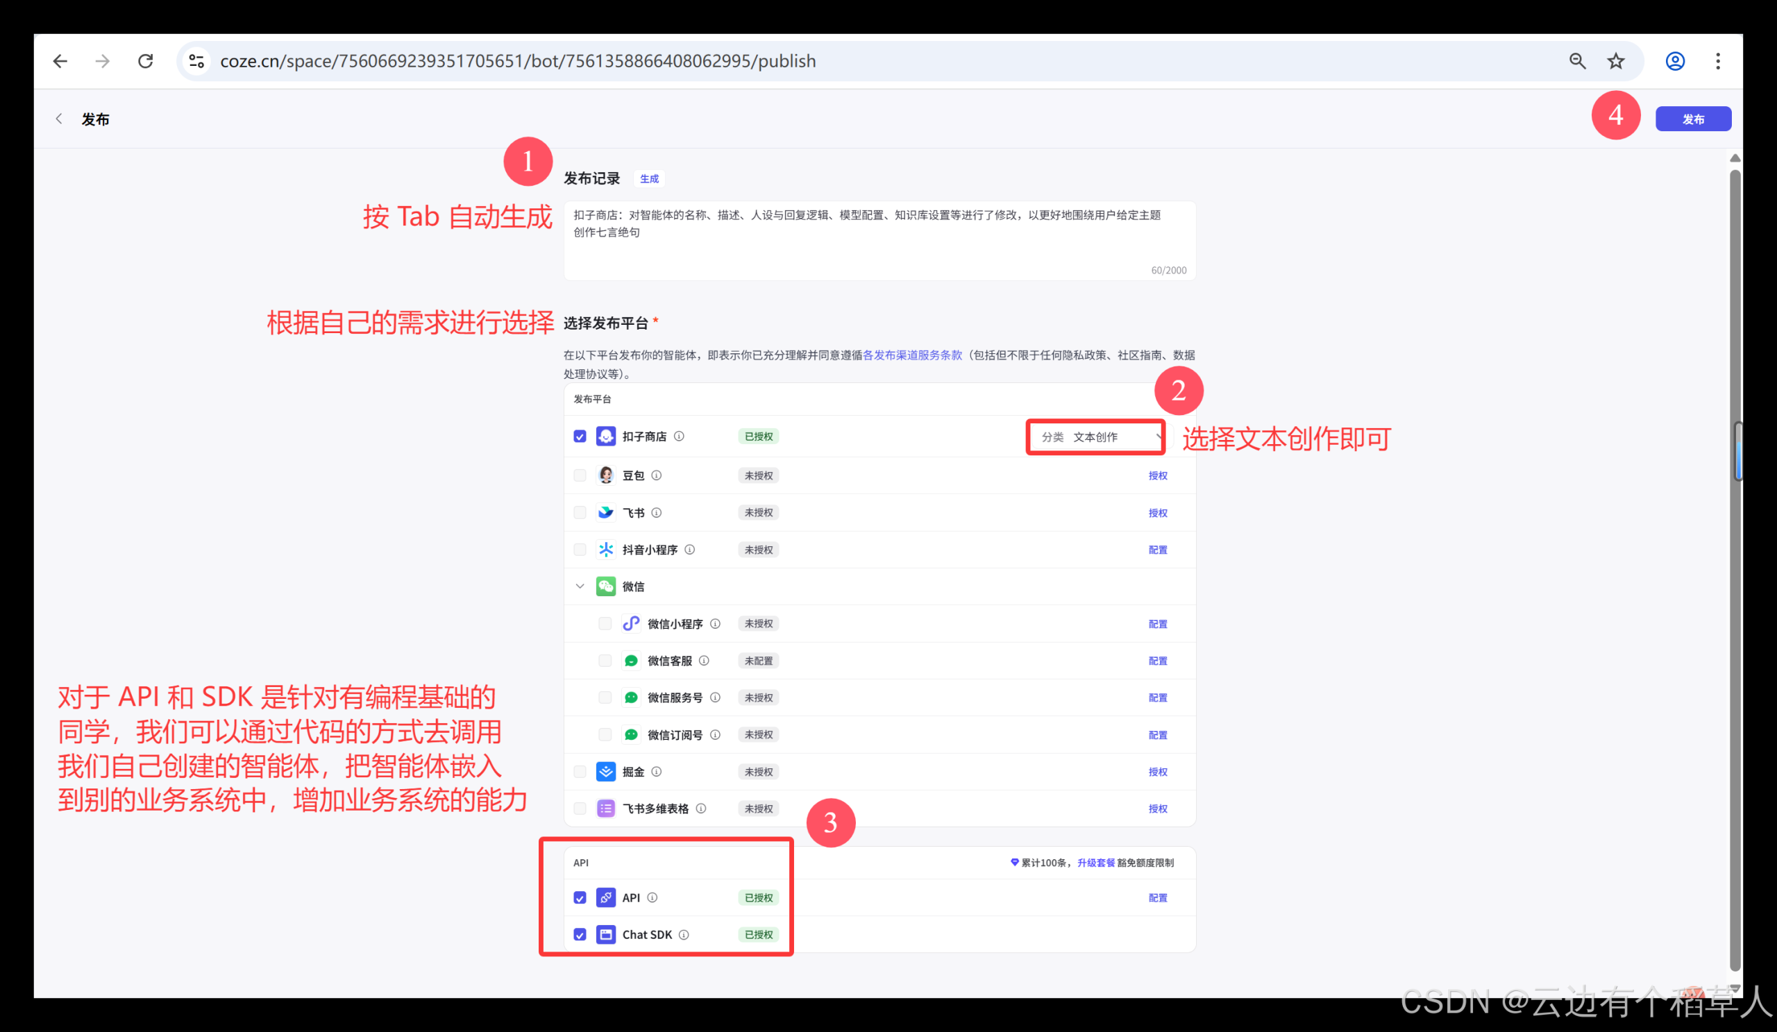The image size is (1777, 1032).
Task: Collapse the 微信 platform group
Action: point(580,586)
